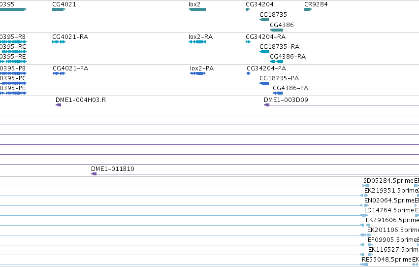Select the 0395-RB transcript label
This screenshot has width=419, height=267.
[x=13, y=36]
